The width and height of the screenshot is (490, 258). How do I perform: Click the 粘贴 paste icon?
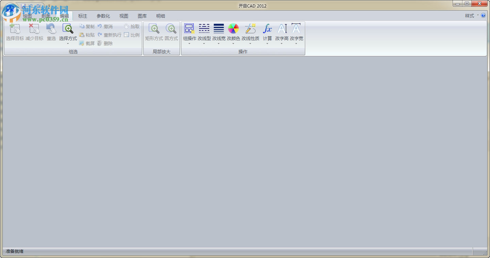(x=82, y=35)
